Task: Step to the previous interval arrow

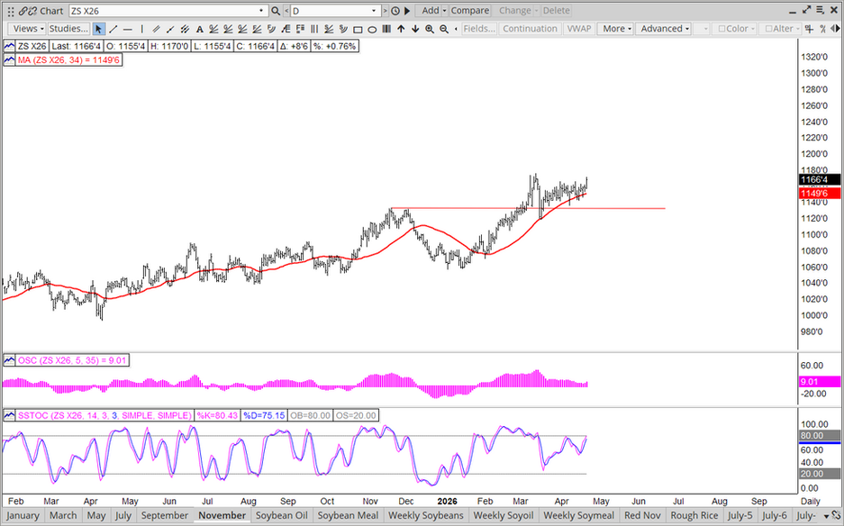Action: tap(286, 11)
